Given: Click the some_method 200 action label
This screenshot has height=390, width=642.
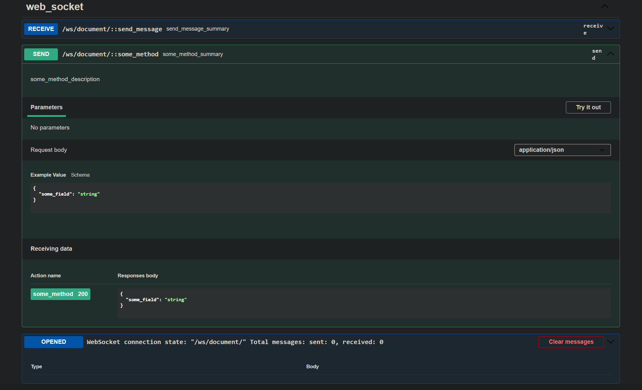Looking at the screenshot, I should point(60,294).
